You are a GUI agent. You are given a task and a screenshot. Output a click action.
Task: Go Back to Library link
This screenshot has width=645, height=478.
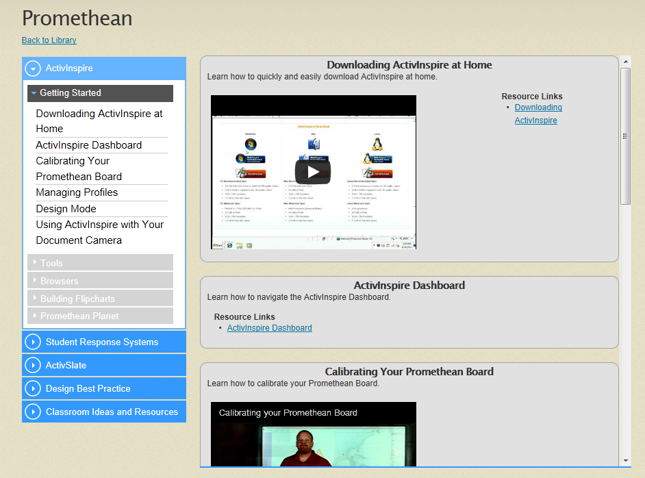49,40
